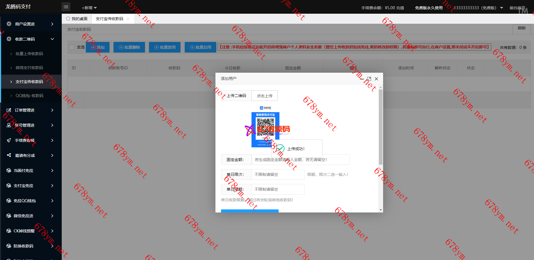Click the 邀请有分成 share icon
Image resolution: width=534 pixels, height=260 pixels.
(9, 155)
